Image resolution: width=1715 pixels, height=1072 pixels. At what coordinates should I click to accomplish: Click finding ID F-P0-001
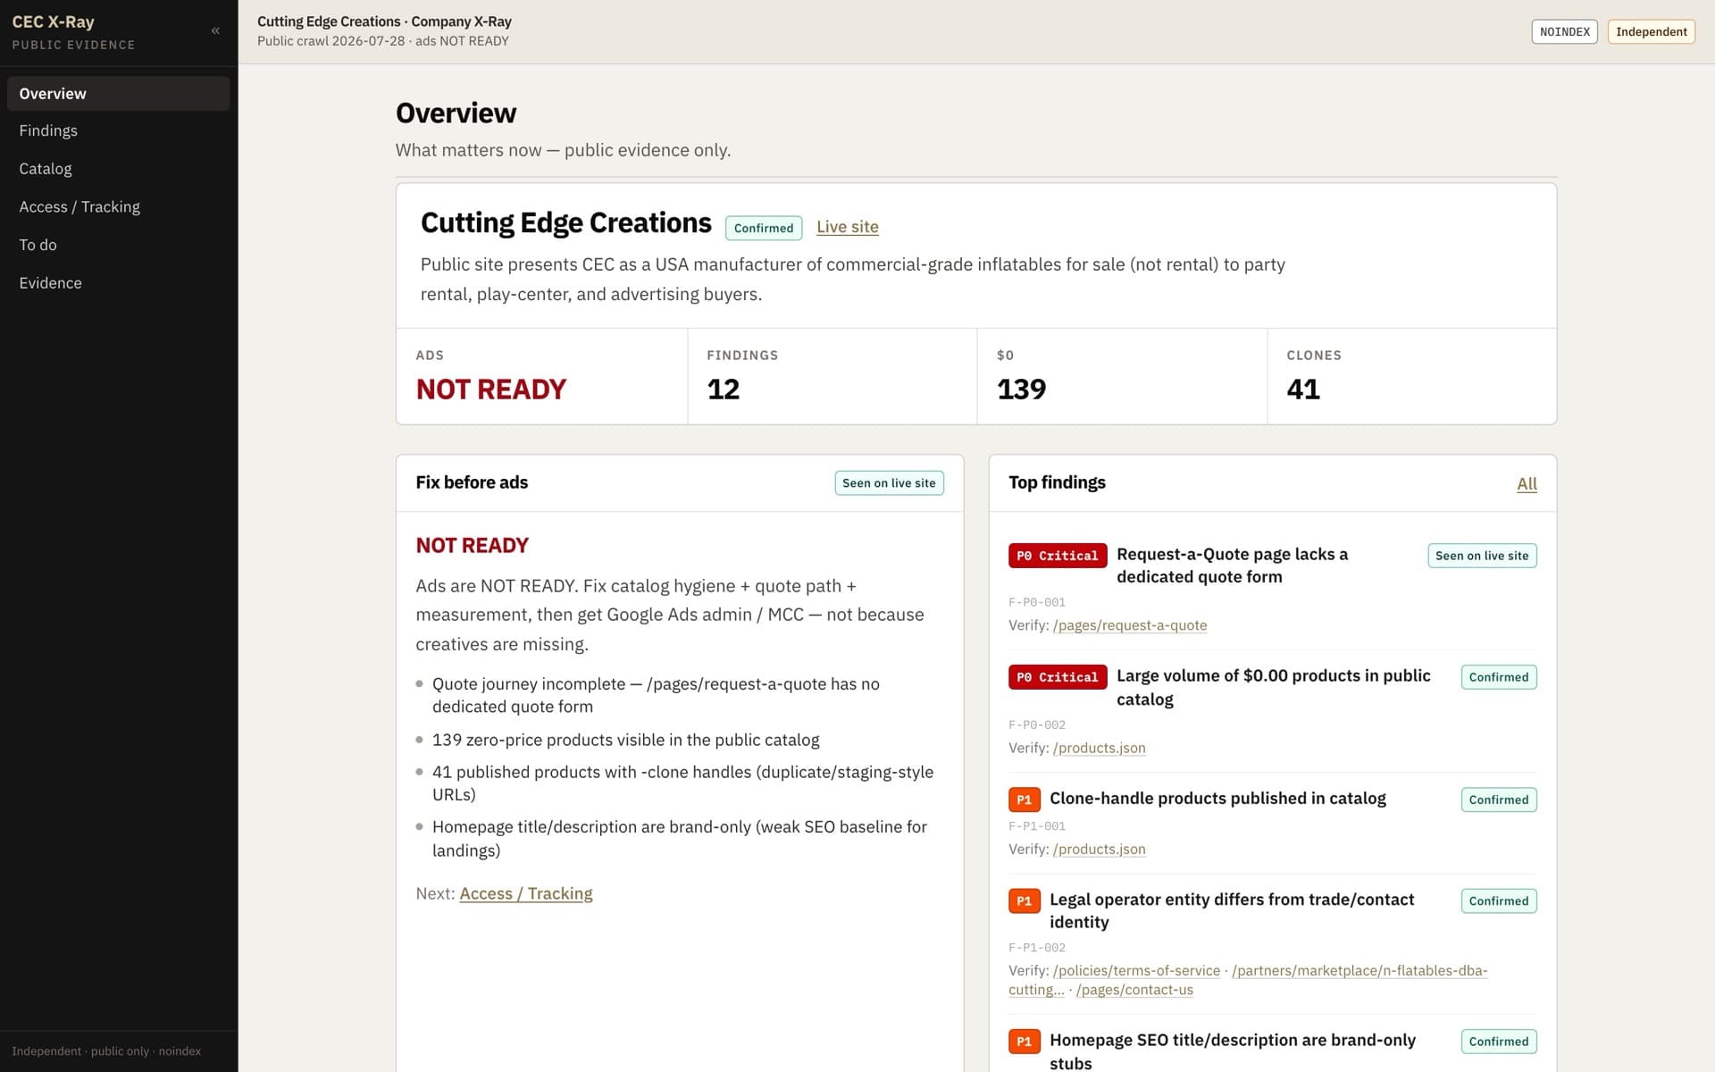pyautogui.click(x=1037, y=602)
